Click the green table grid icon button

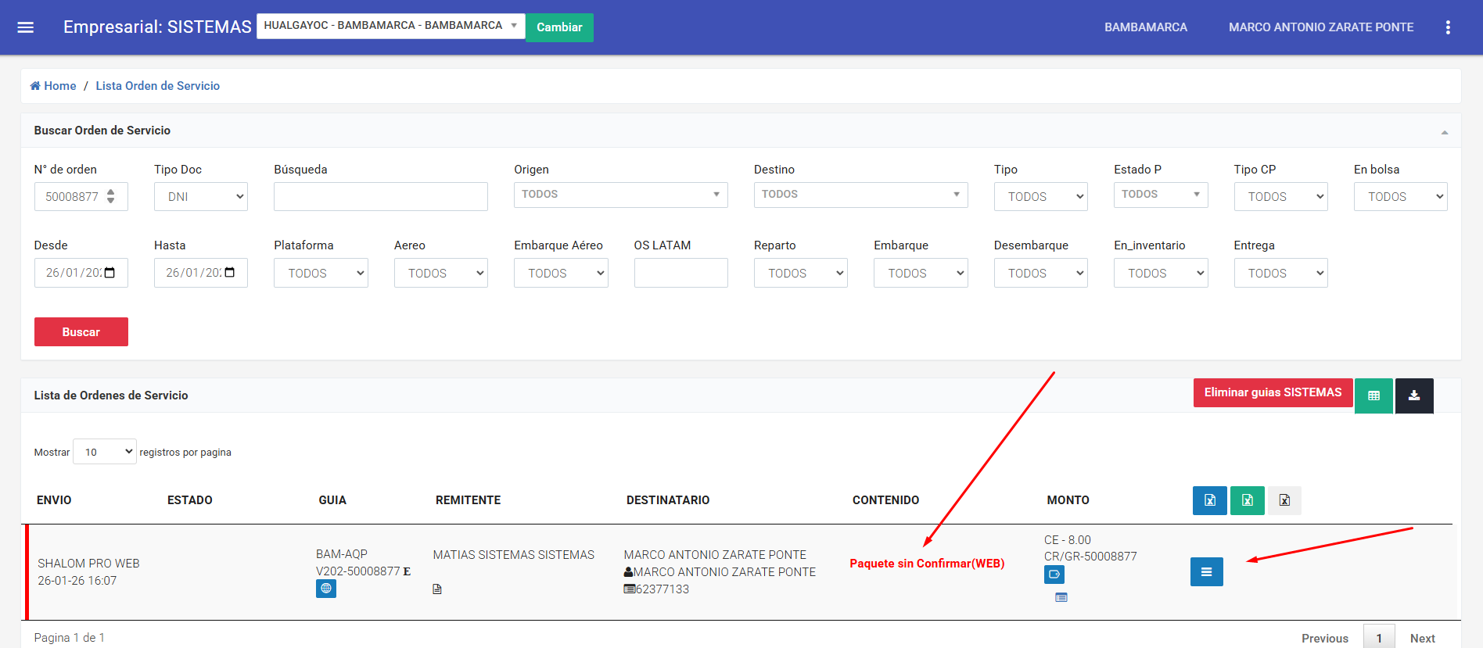pyautogui.click(x=1373, y=396)
